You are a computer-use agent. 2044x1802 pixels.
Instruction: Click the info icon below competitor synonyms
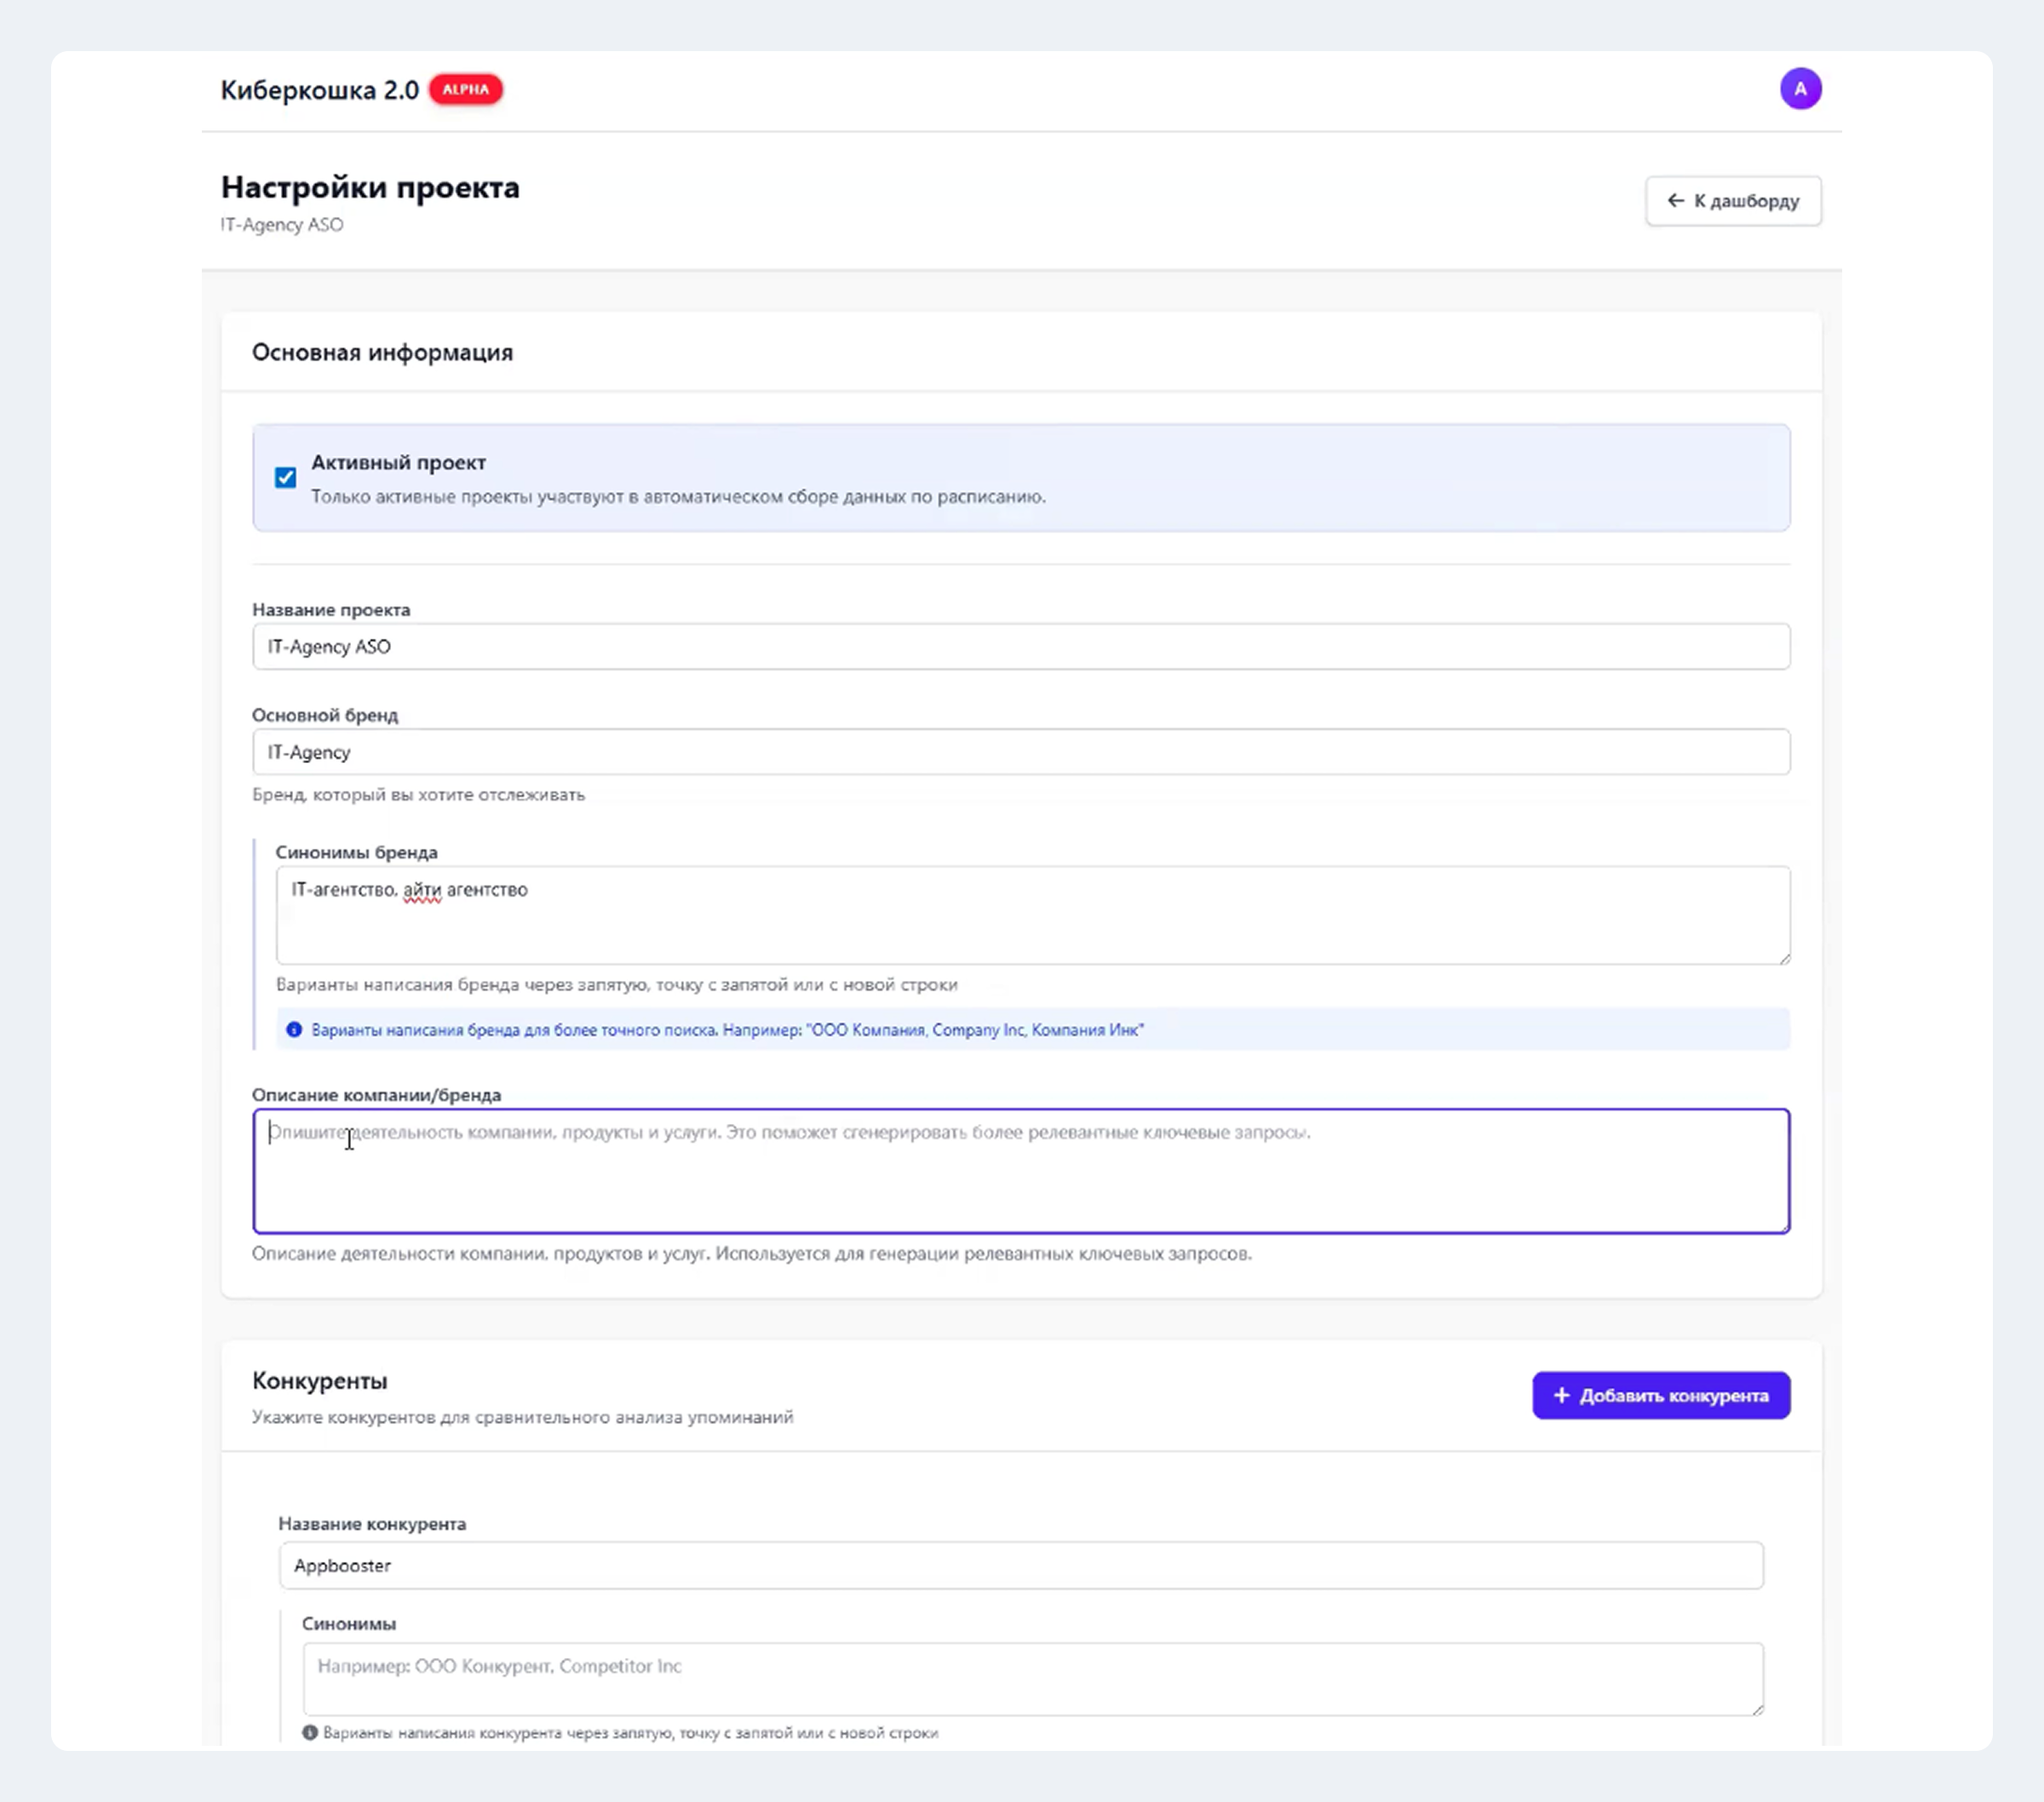point(310,1732)
